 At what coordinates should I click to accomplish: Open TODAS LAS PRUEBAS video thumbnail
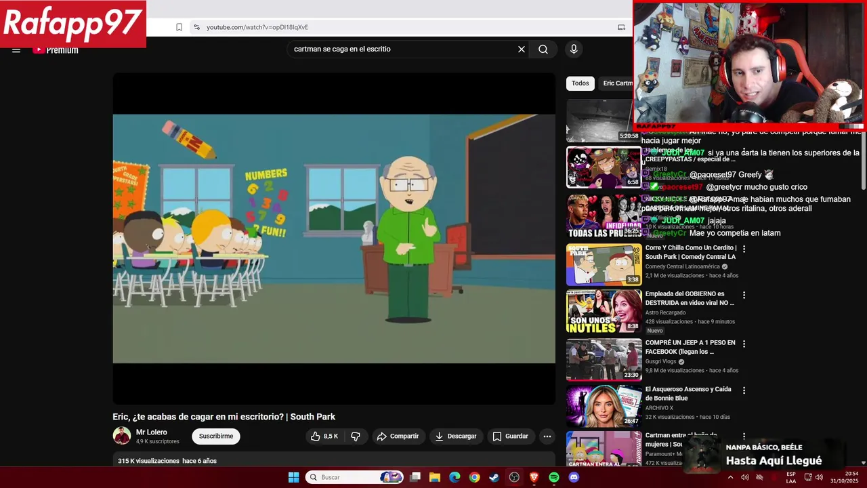(604, 216)
